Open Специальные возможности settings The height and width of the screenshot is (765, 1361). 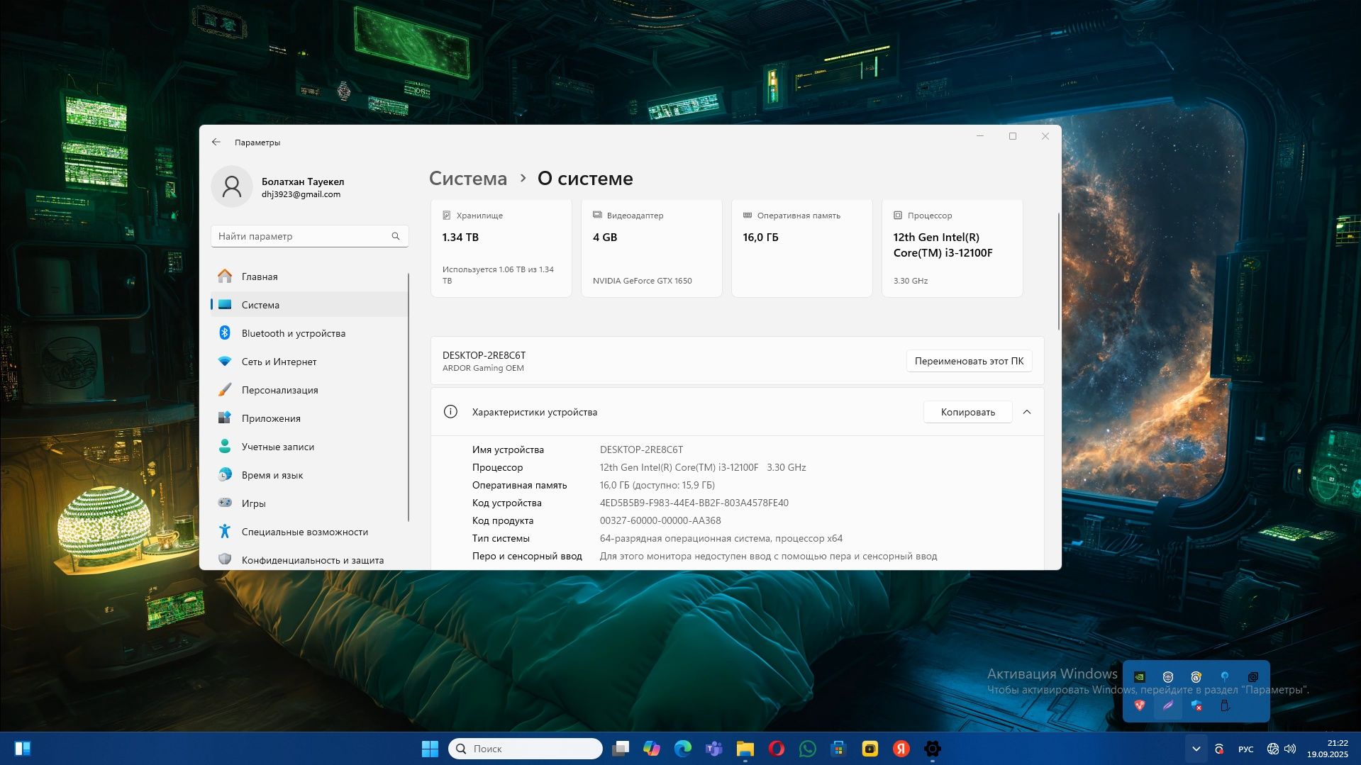tap(309, 532)
